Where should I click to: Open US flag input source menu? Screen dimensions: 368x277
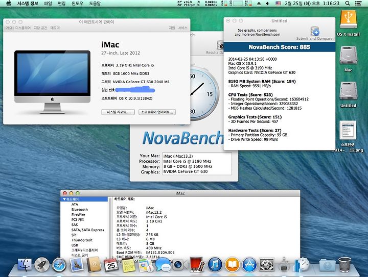(278, 4)
